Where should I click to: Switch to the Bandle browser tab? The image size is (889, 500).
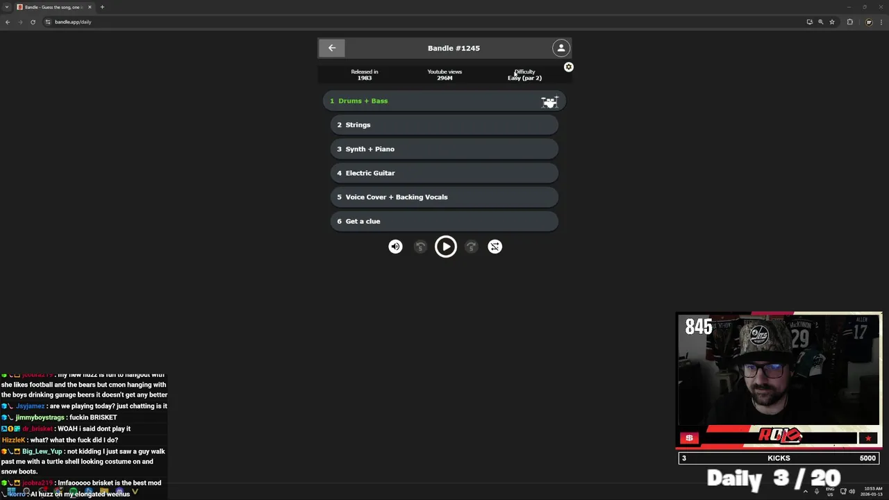(x=54, y=7)
